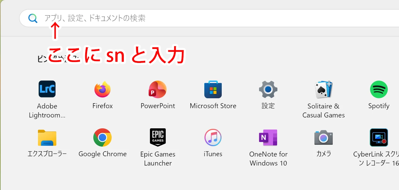Open the カメラ app icon
This screenshot has width=399, height=190.
point(324,138)
